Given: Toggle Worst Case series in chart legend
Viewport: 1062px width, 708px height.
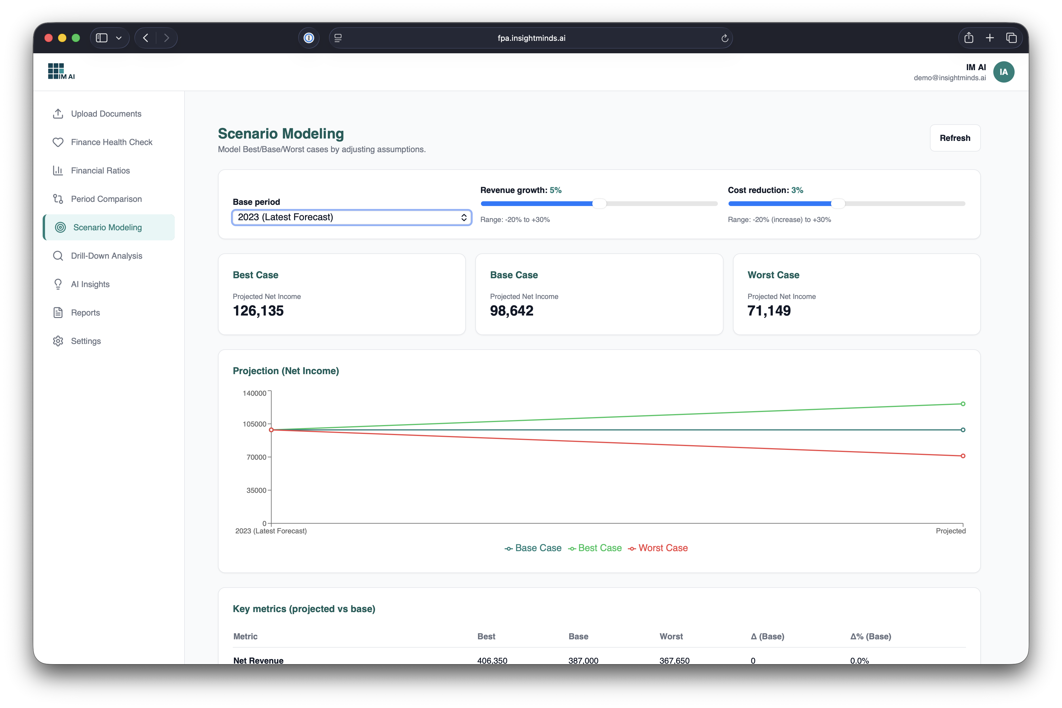Looking at the screenshot, I should [658, 548].
